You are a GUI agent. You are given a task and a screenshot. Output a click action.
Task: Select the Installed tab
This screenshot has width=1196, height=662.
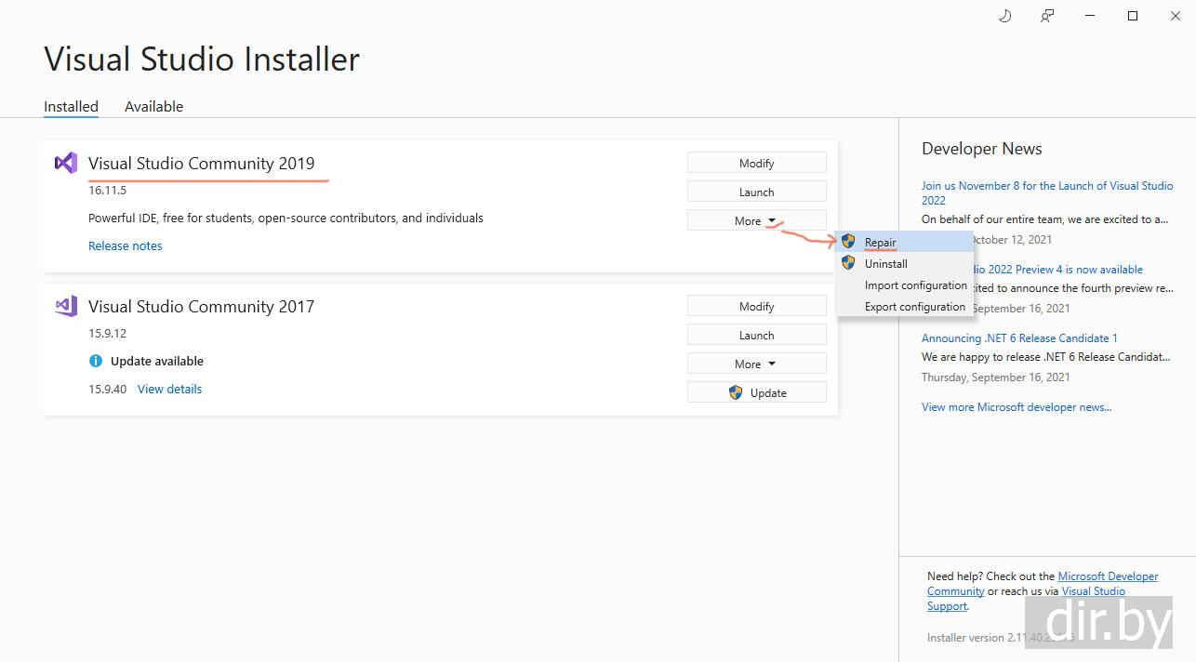pos(71,106)
